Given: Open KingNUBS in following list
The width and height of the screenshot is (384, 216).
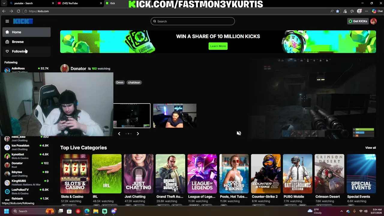Looking at the screenshot, I should click(x=26, y=183).
